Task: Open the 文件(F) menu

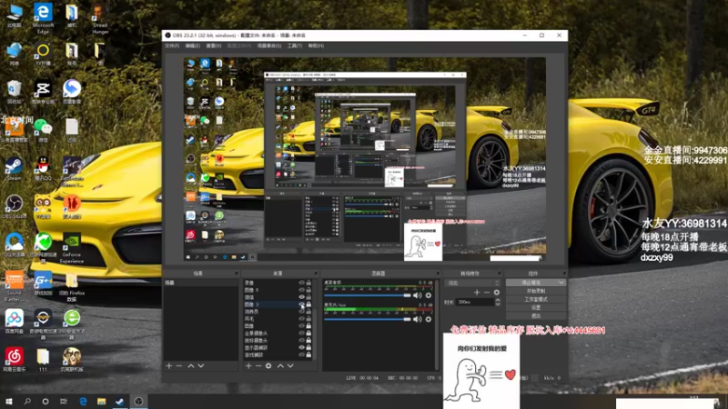Action: coord(172,45)
